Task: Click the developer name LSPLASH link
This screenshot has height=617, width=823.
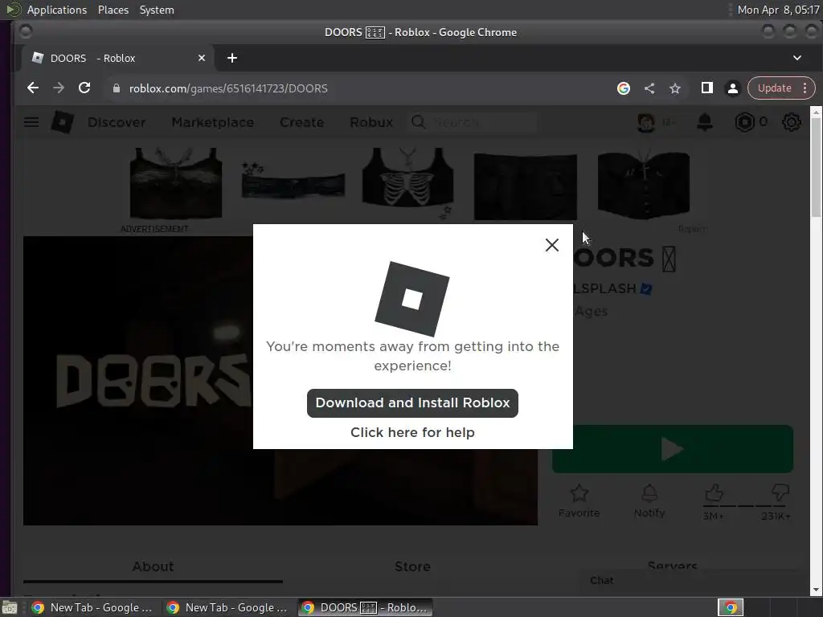Action: [605, 288]
